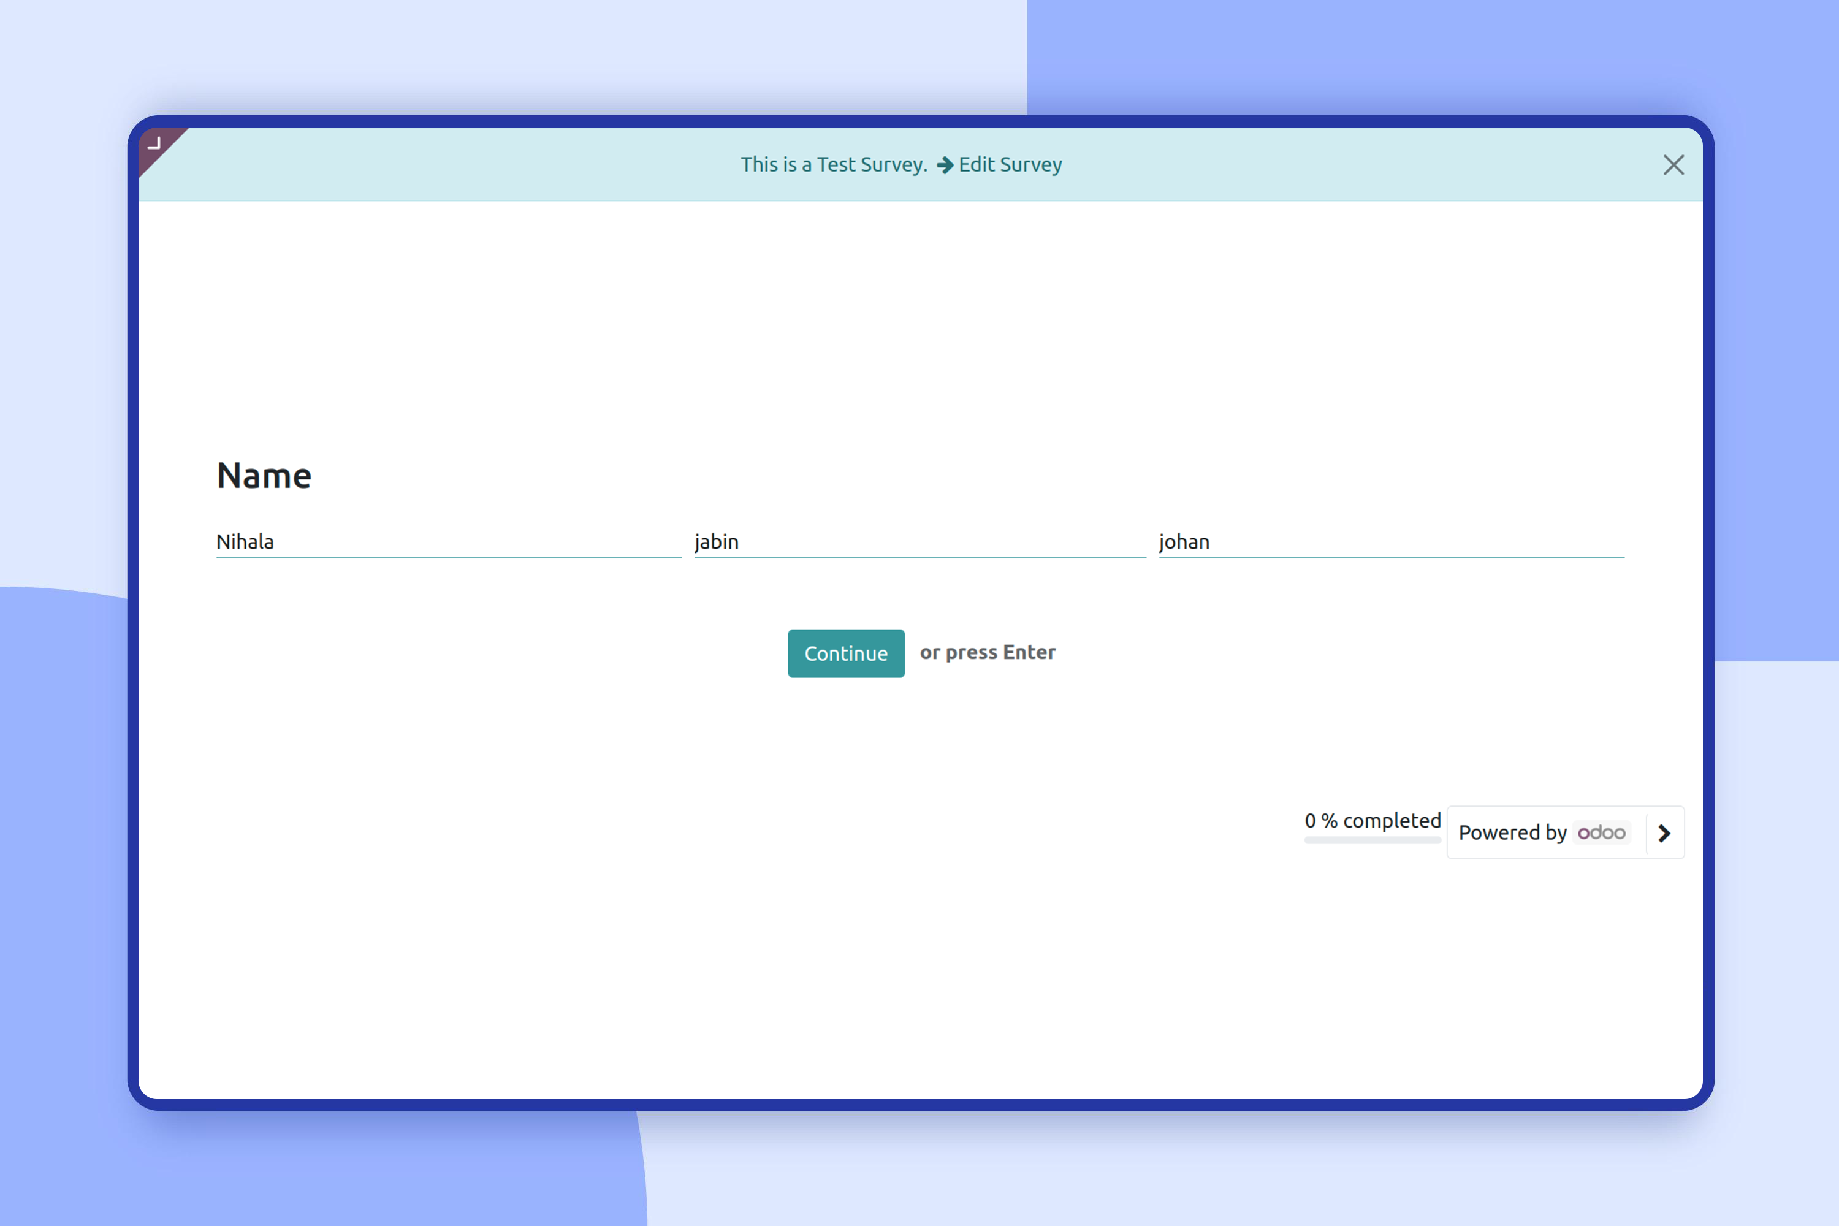Viewport: 1839px width, 1226px height.
Task: Click the Name question heading
Action: (x=264, y=476)
